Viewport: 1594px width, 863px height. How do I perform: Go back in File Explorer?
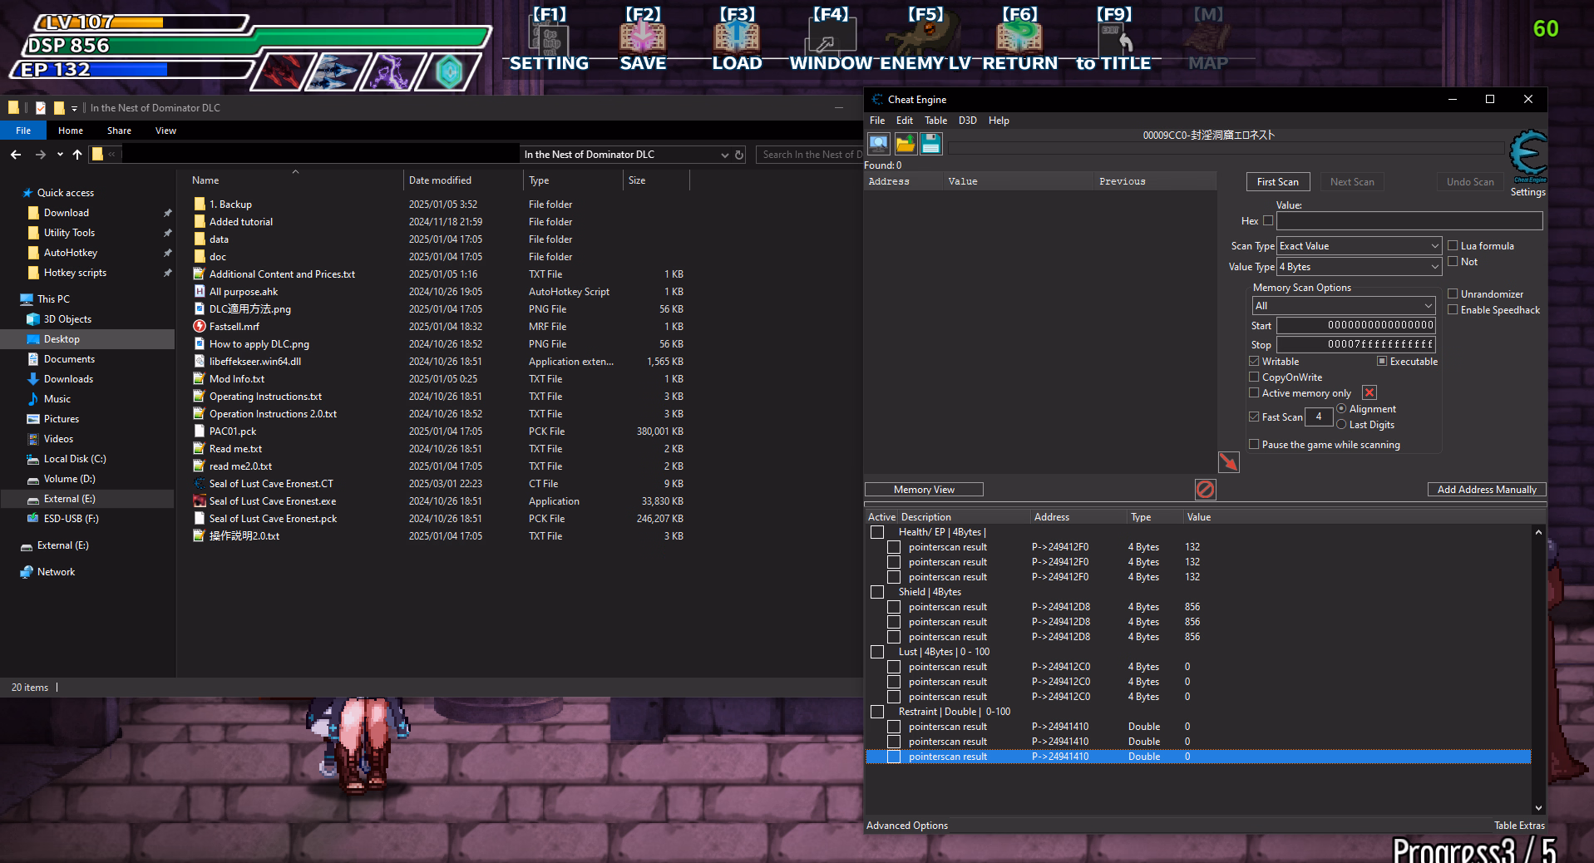coord(16,155)
